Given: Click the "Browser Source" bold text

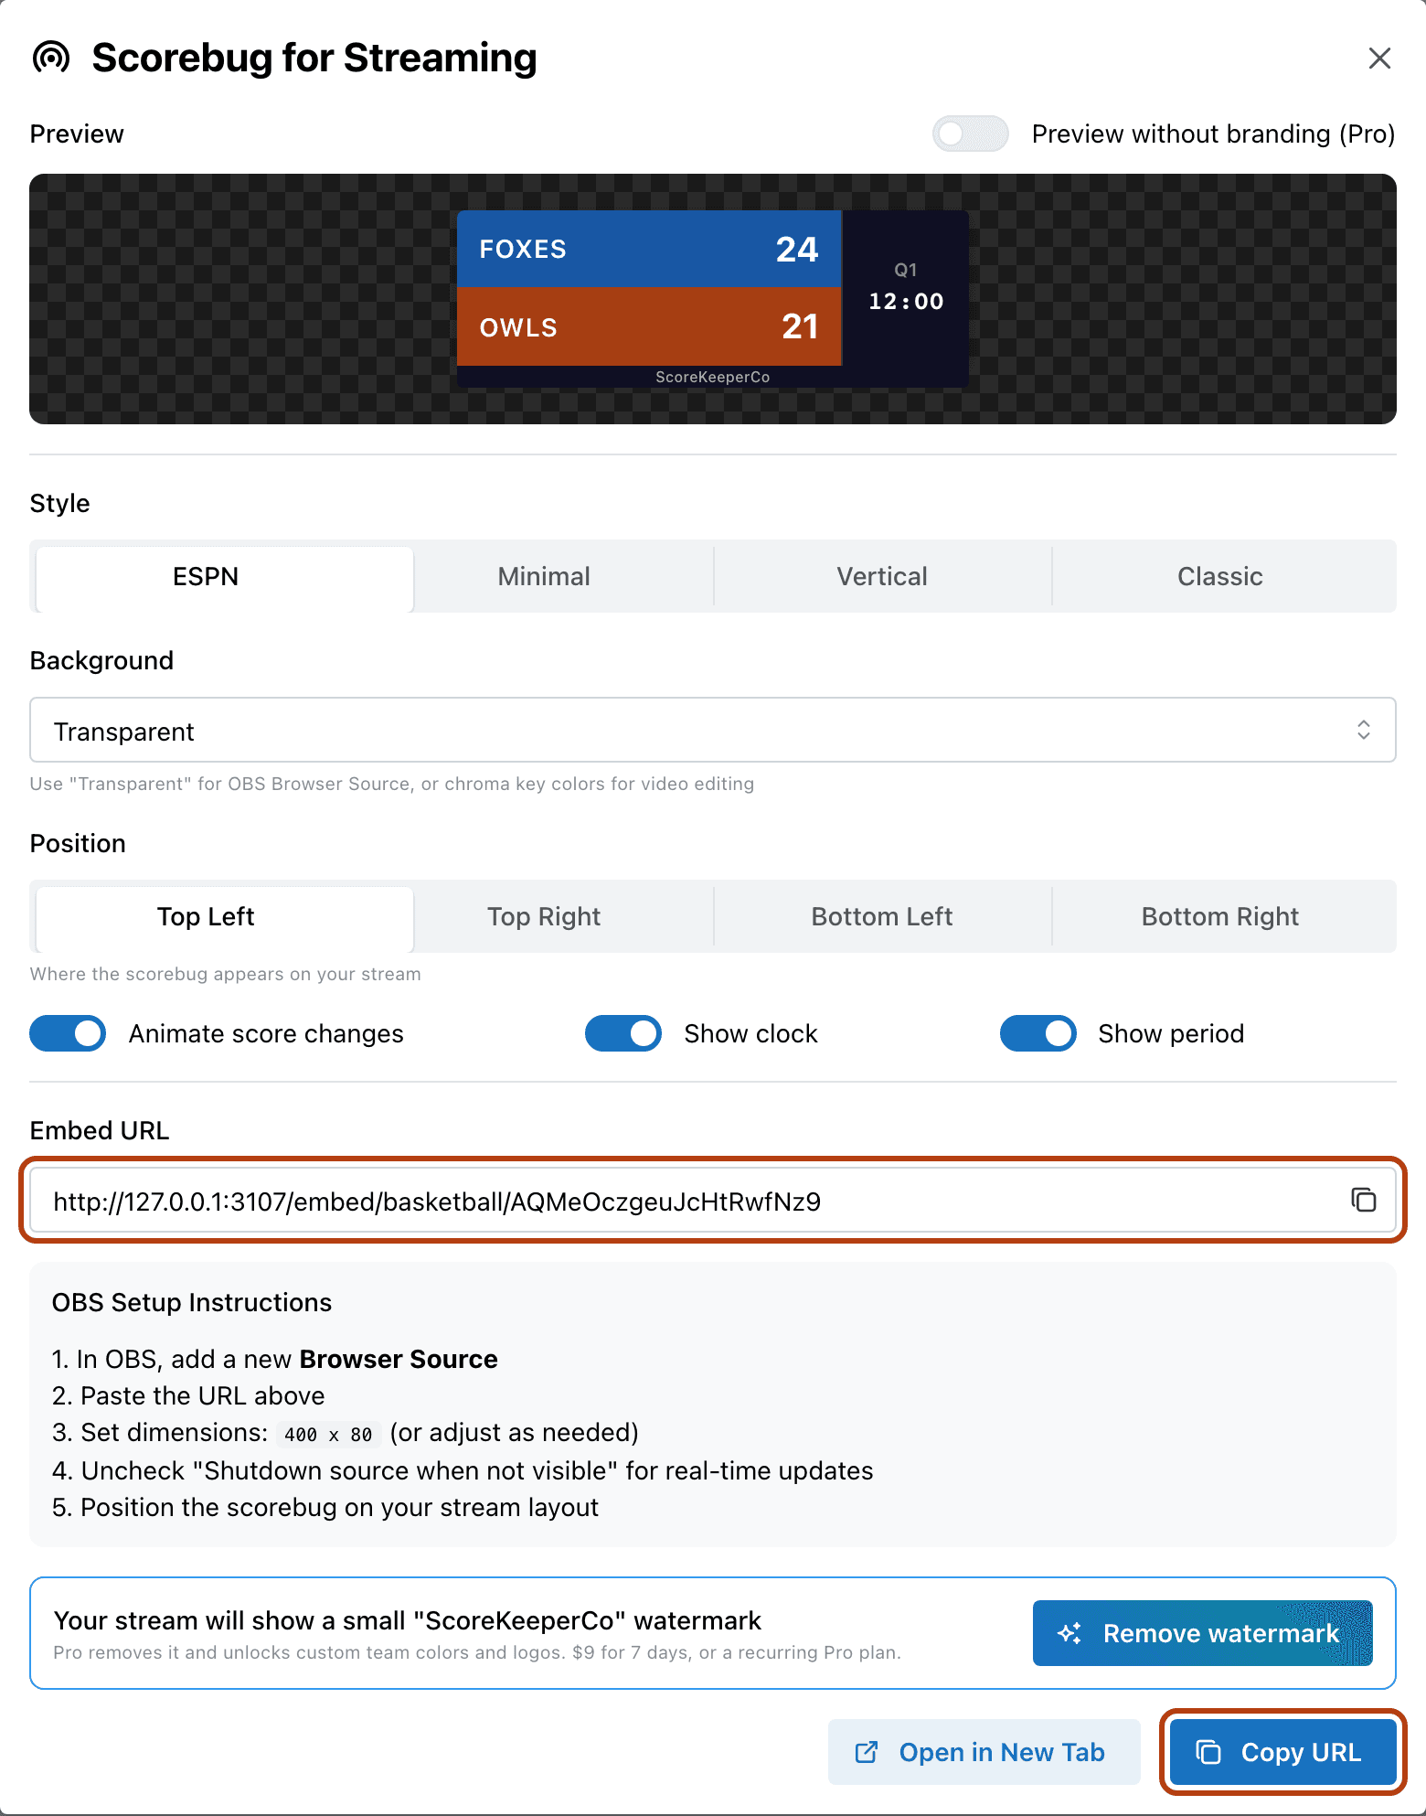Looking at the screenshot, I should 399,1360.
